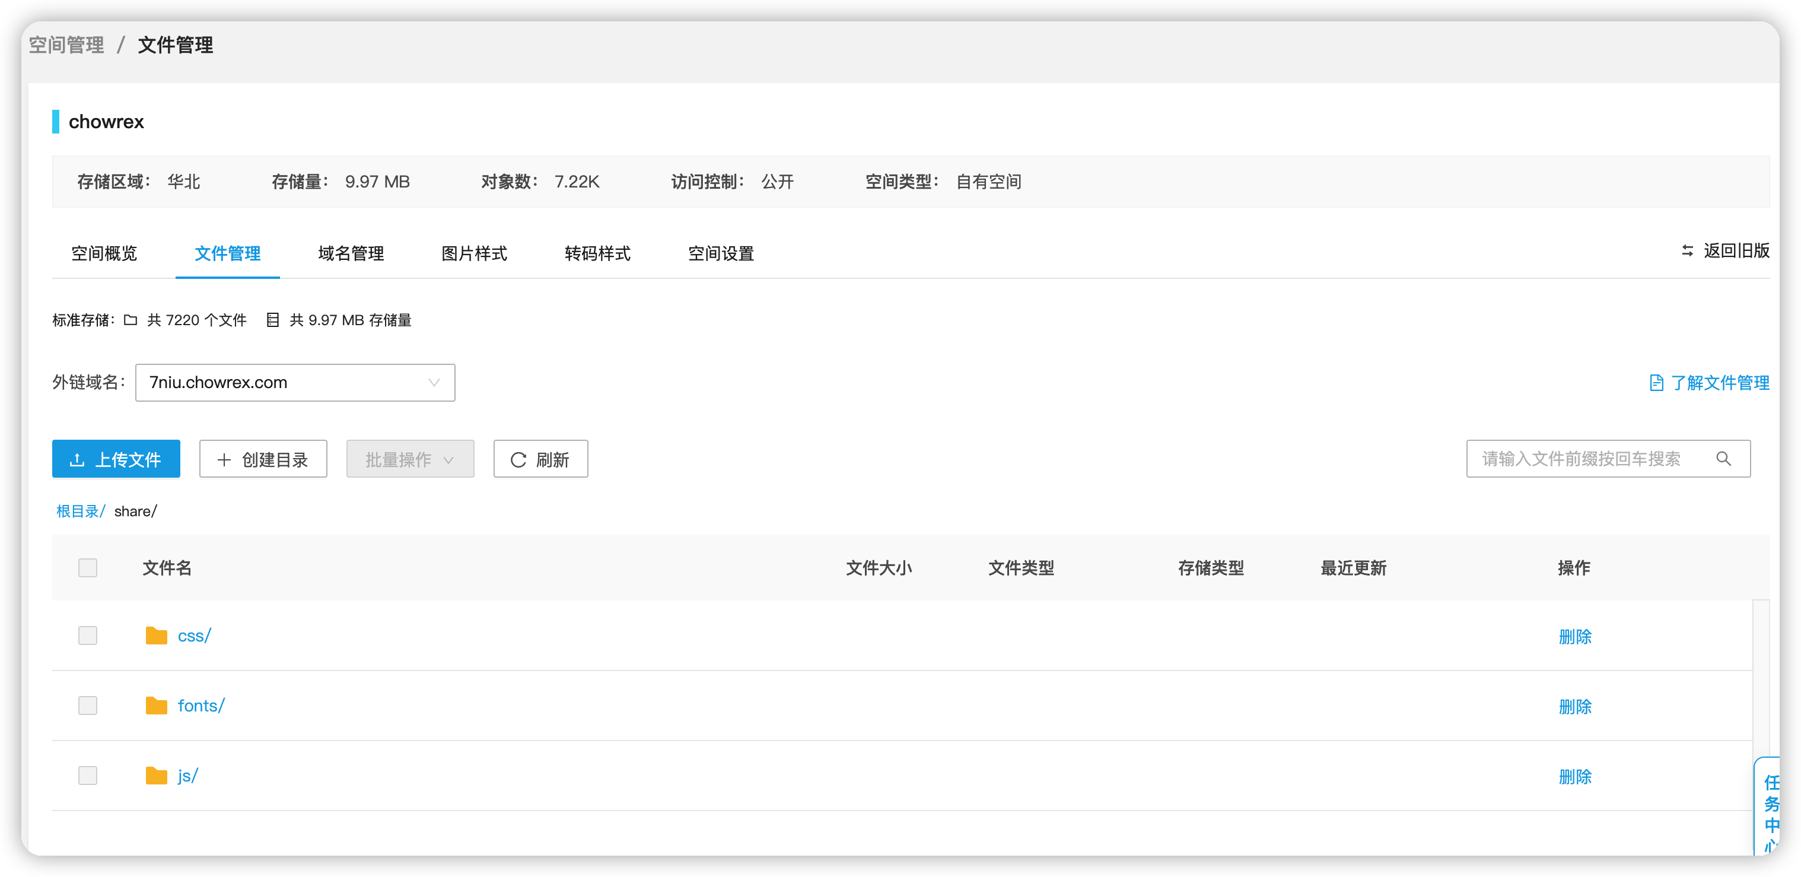Check the checkbox for the css/ row

tap(87, 635)
